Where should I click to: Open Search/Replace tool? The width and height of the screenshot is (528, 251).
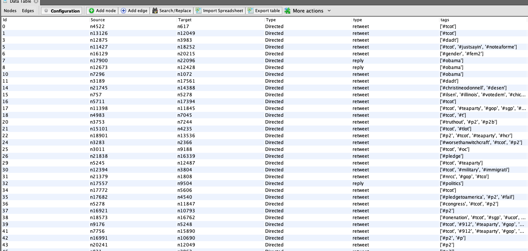click(172, 11)
